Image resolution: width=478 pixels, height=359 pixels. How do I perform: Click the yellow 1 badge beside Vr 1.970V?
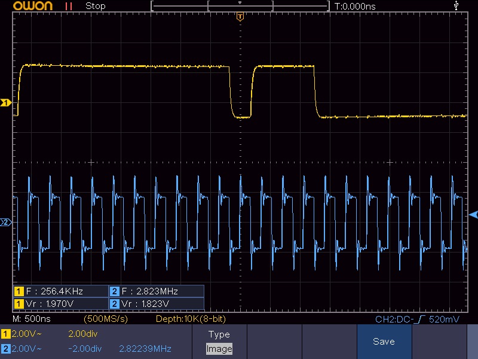coord(19,304)
